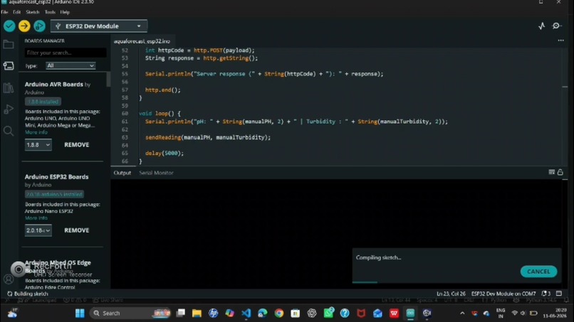The width and height of the screenshot is (574, 322).
Task: Open the taskbar clock and date
Action: [555, 313]
